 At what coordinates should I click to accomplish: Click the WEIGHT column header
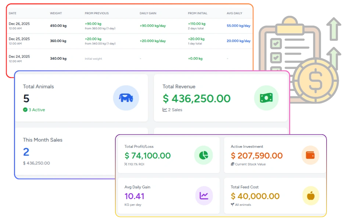56,13
